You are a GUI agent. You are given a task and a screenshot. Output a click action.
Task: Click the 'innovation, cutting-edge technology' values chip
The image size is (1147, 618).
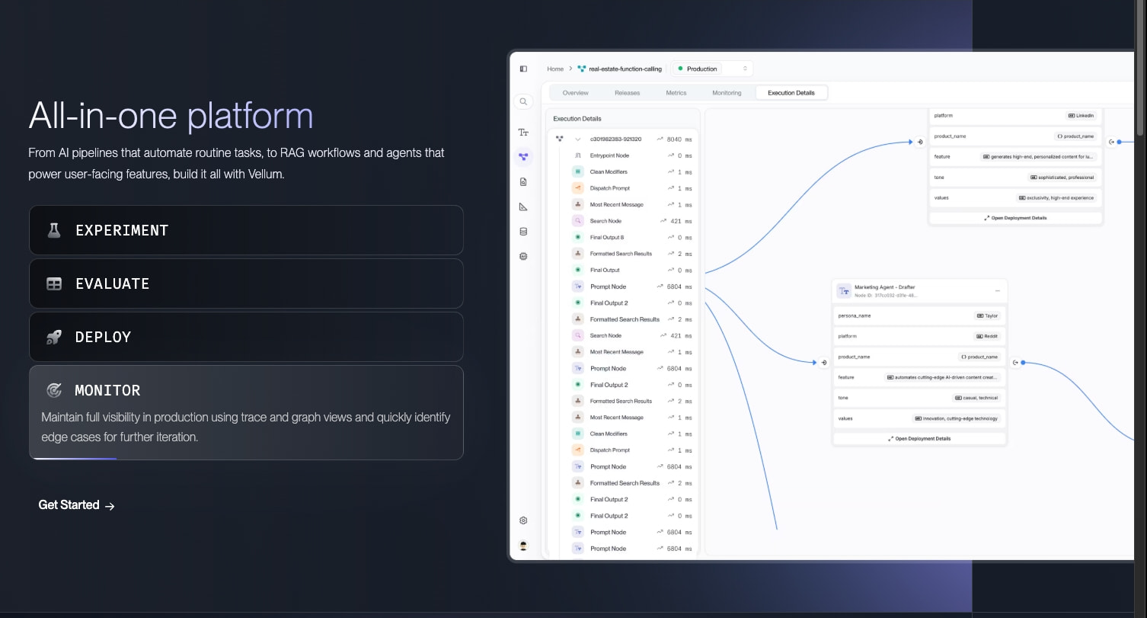tap(957, 418)
